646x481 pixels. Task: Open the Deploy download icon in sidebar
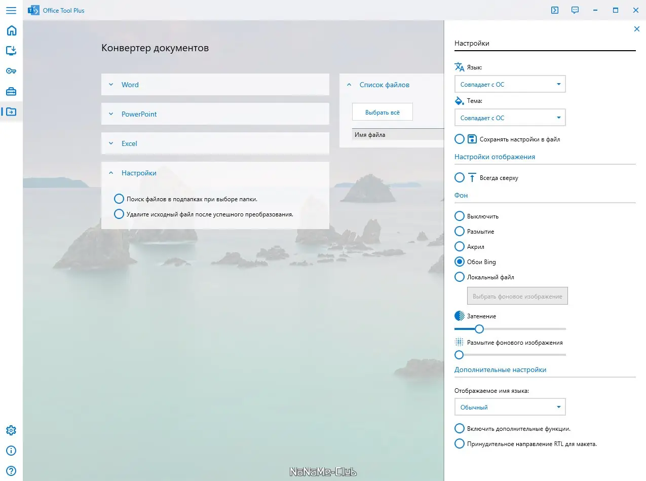(11, 51)
